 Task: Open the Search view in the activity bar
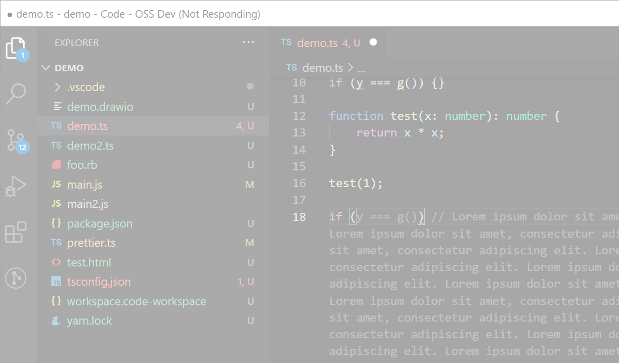[x=16, y=94]
